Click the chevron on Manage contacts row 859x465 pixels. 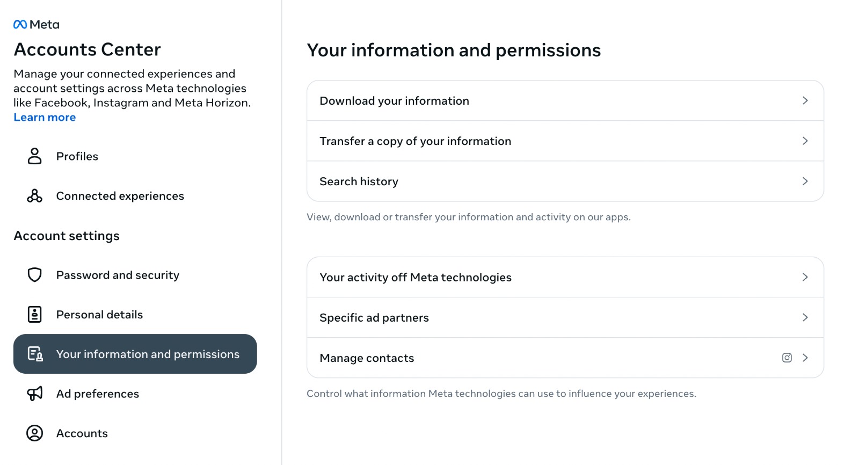pos(805,358)
